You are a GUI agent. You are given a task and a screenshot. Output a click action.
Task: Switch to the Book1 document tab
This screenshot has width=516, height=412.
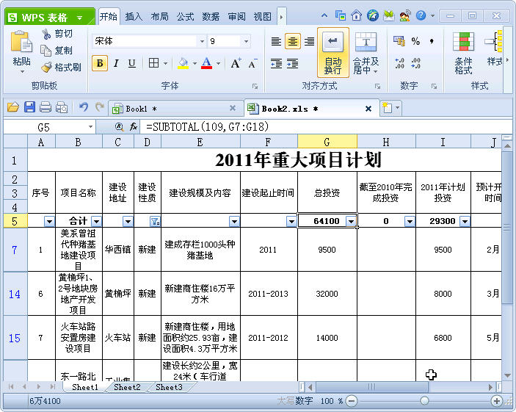[x=139, y=109]
